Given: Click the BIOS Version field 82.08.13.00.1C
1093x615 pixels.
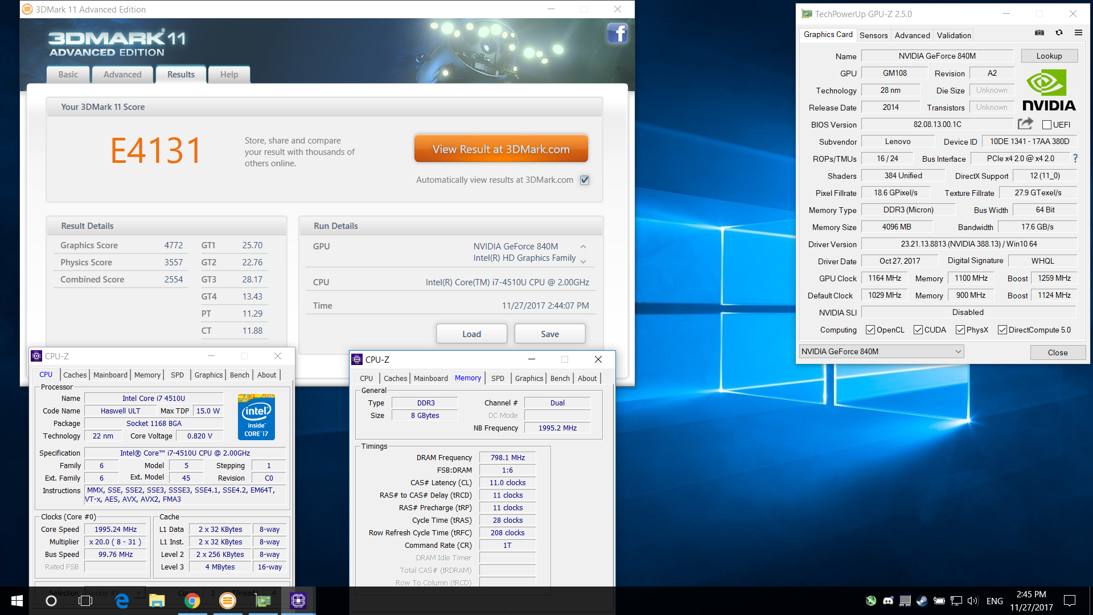Looking at the screenshot, I should [x=937, y=124].
